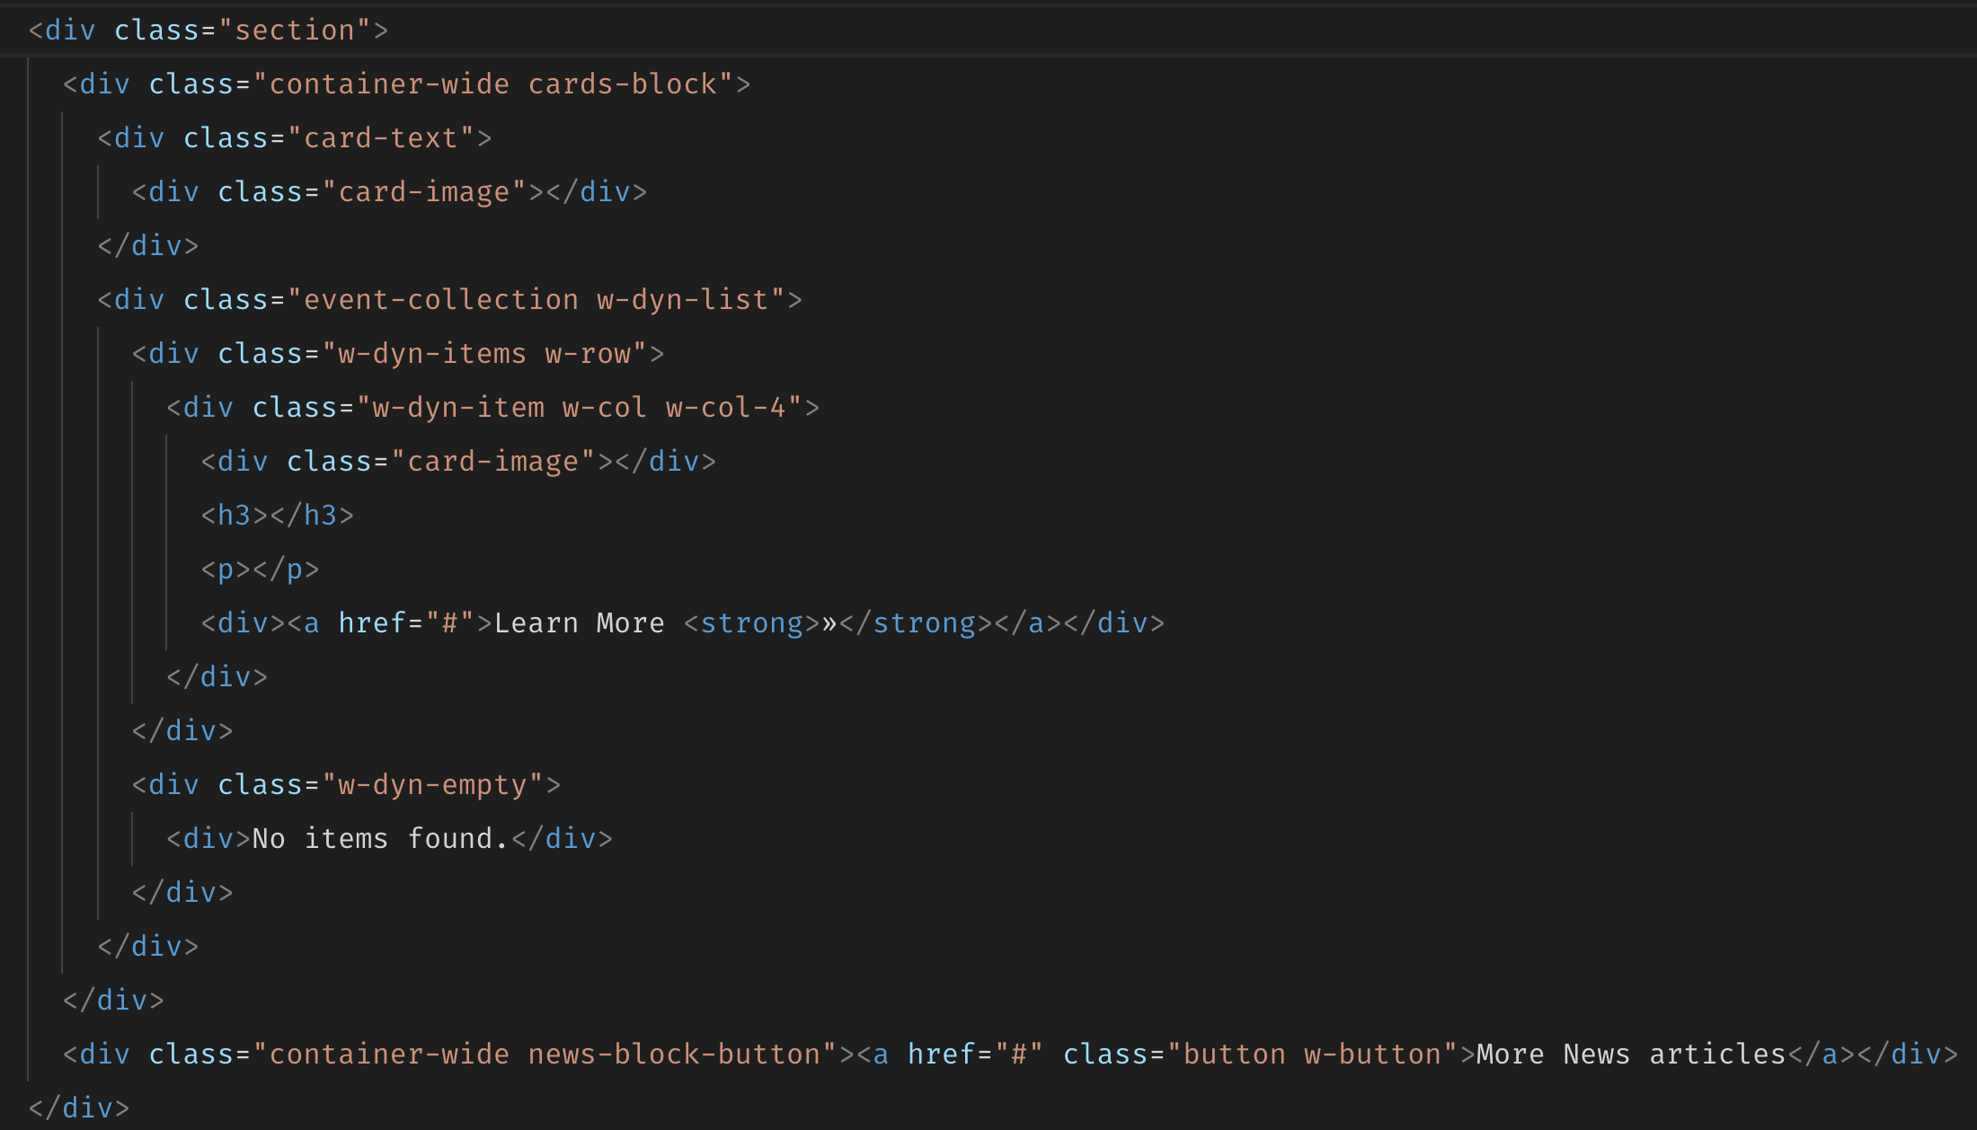1977x1130 pixels.
Task: Click the "w-dyn-list" class name
Action: (683, 300)
